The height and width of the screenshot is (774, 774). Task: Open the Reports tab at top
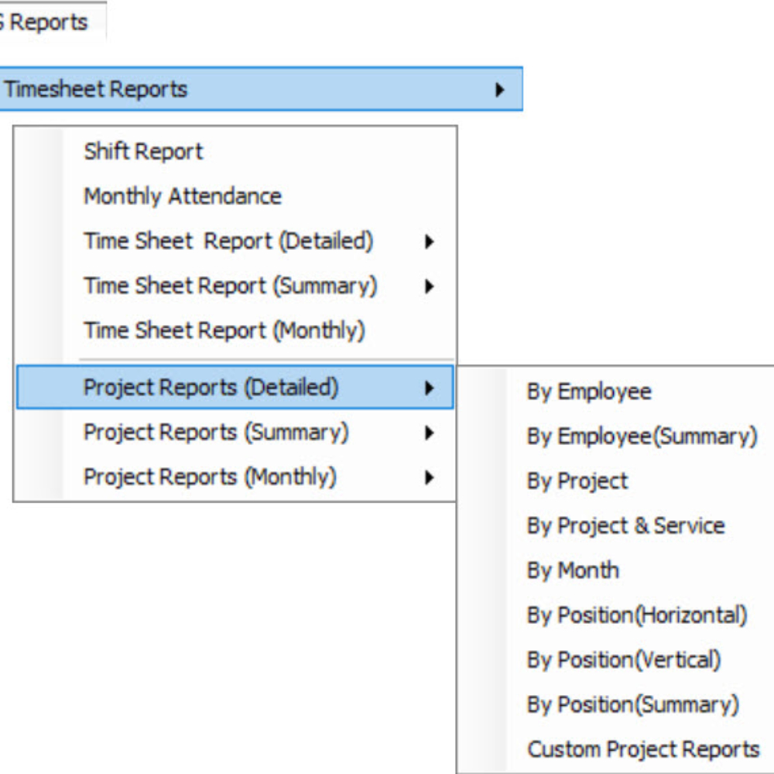[45, 22]
